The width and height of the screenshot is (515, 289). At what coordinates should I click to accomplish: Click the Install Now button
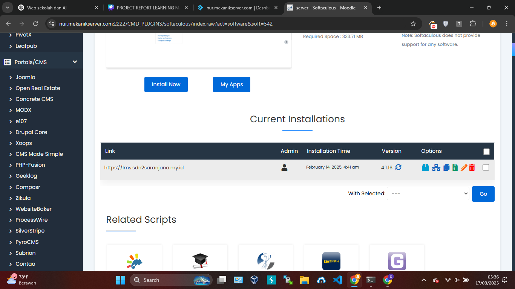166,84
